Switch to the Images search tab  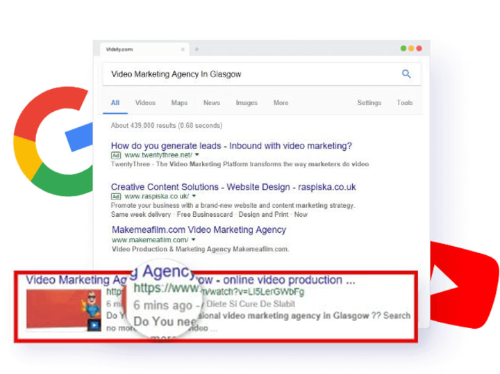(x=247, y=103)
